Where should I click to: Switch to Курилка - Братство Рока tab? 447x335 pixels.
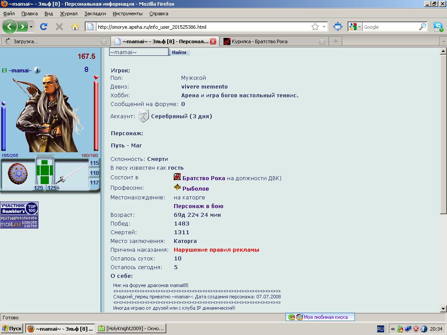274,41
